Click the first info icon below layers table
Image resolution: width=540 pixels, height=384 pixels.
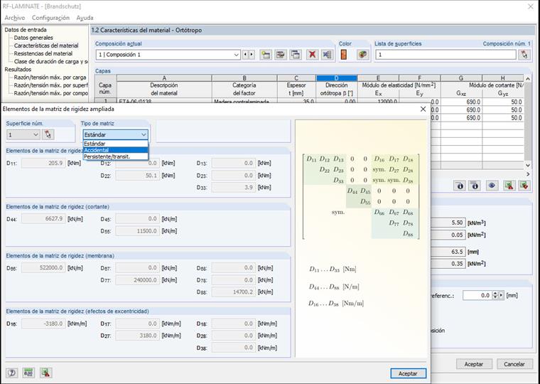pyautogui.click(x=460, y=186)
